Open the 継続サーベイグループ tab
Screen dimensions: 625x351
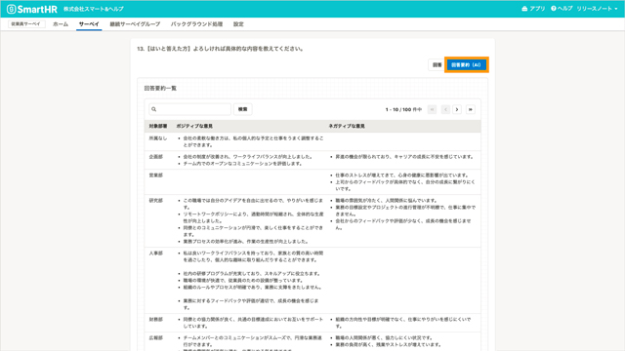pyautogui.click(x=135, y=24)
